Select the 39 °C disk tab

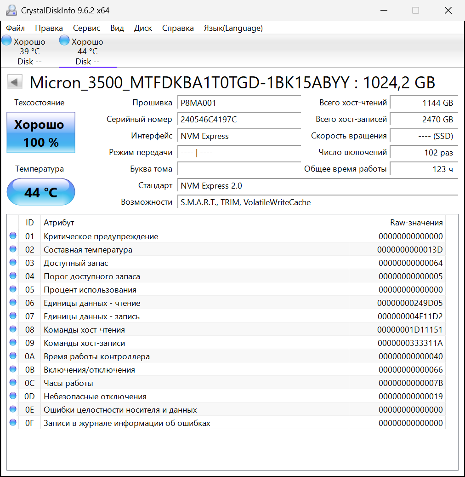tap(29, 51)
